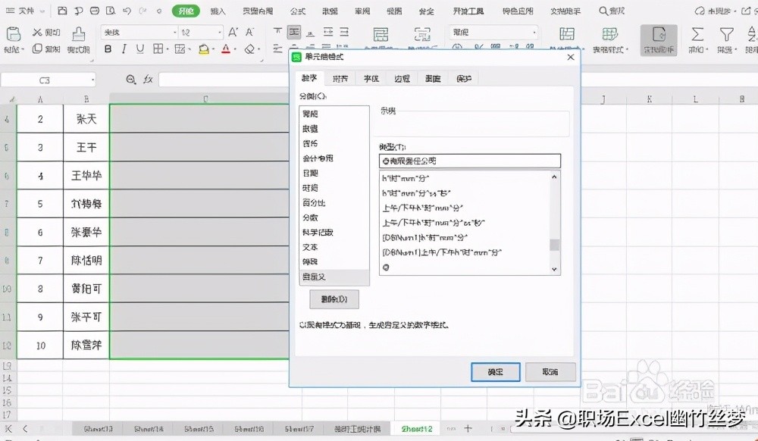Click the 确定 OK button

[x=496, y=372]
